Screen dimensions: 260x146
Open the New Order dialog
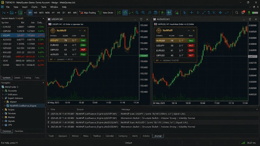click(x=106, y=13)
